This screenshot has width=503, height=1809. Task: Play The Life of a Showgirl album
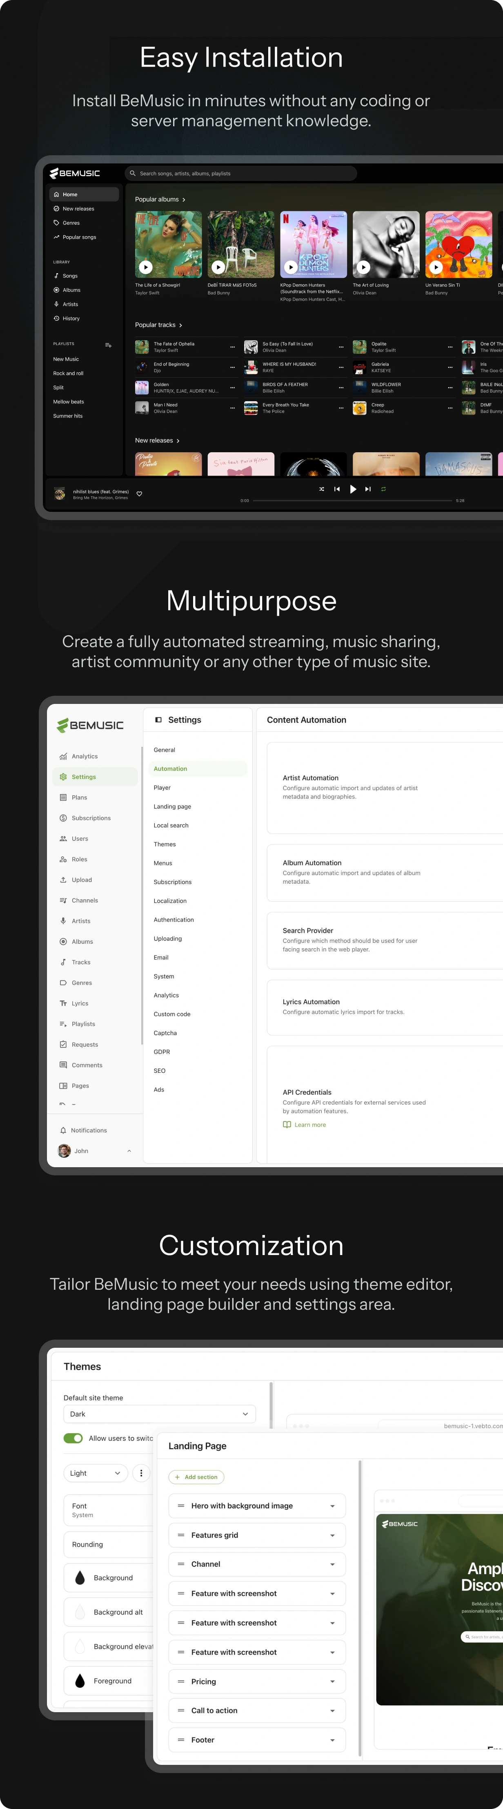point(146,267)
